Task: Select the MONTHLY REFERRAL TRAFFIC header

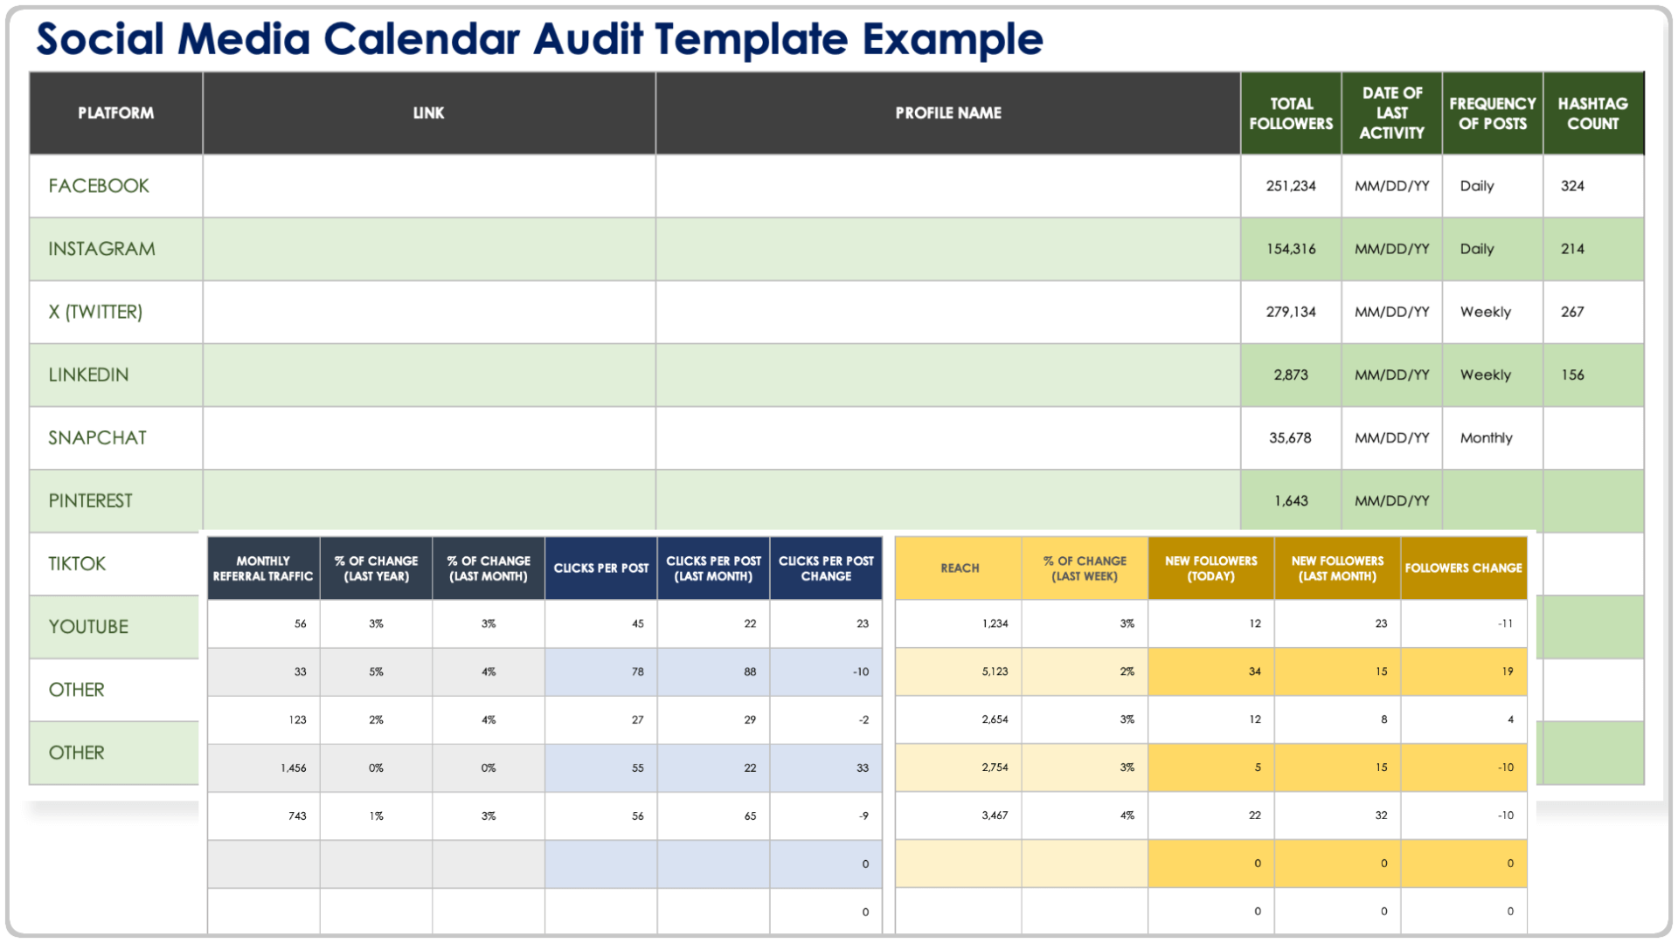Action: tap(263, 568)
